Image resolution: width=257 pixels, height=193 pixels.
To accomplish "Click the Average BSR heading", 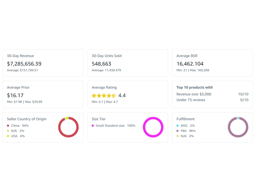I will [x=187, y=56].
